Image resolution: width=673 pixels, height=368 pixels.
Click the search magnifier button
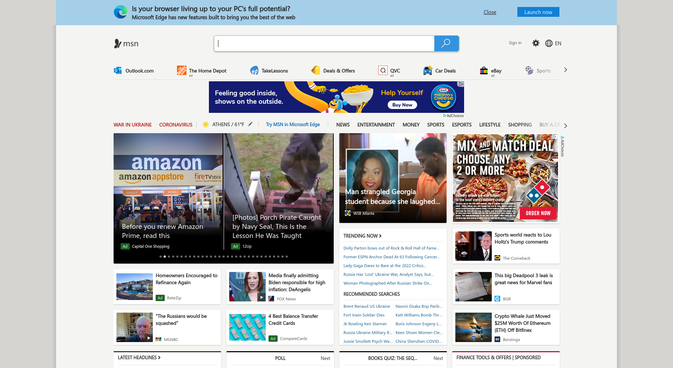click(446, 43)
